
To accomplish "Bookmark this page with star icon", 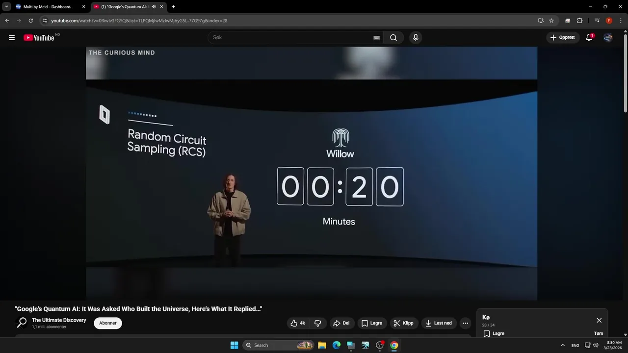I will [551, 21].
